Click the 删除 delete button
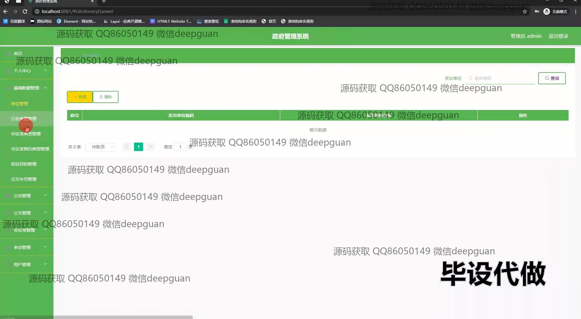Image resolution: width=581 pixels, height=319 pixels. [x=106, y=97]
